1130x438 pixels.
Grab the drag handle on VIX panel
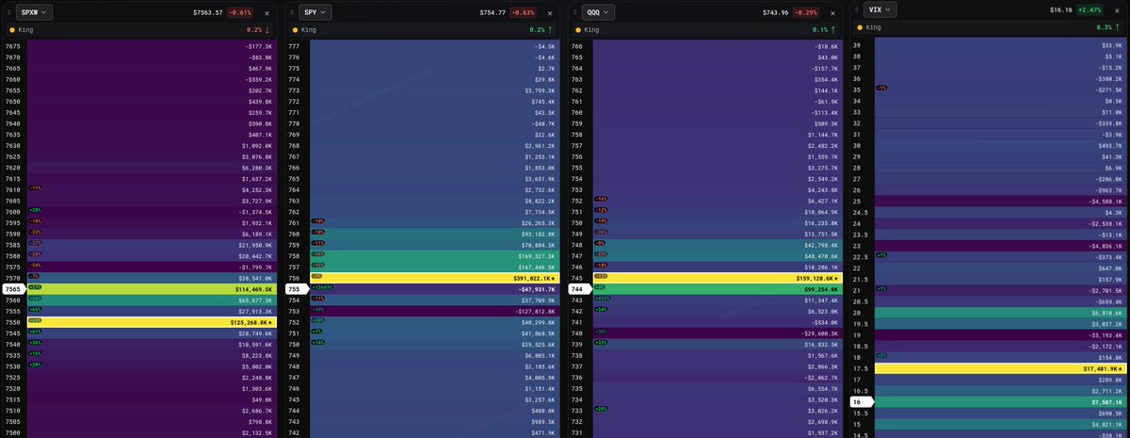pos(856,9)
